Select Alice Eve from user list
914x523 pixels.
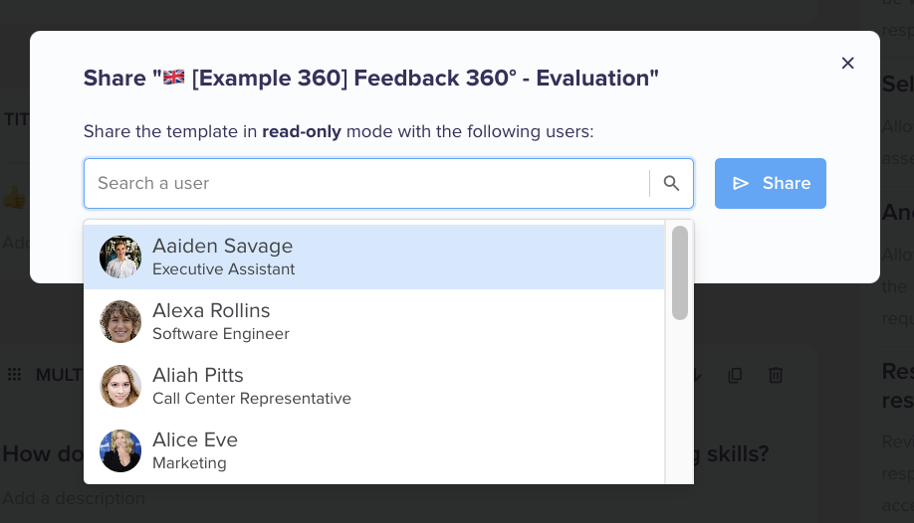pyautogui.click(x=374, y=450)
